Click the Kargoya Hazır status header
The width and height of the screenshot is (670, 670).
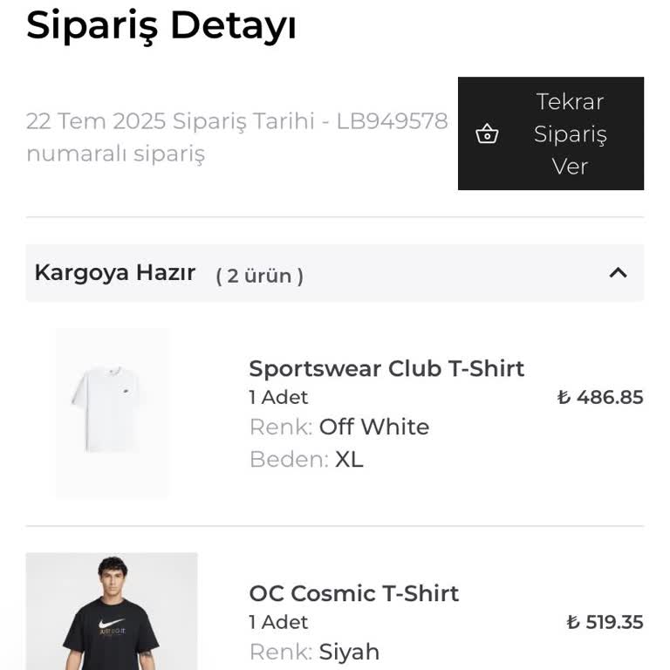[x=114, y=273]
